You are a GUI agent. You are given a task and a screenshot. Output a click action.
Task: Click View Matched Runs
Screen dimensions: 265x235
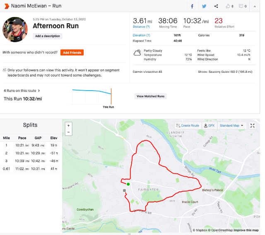(150, 96)
